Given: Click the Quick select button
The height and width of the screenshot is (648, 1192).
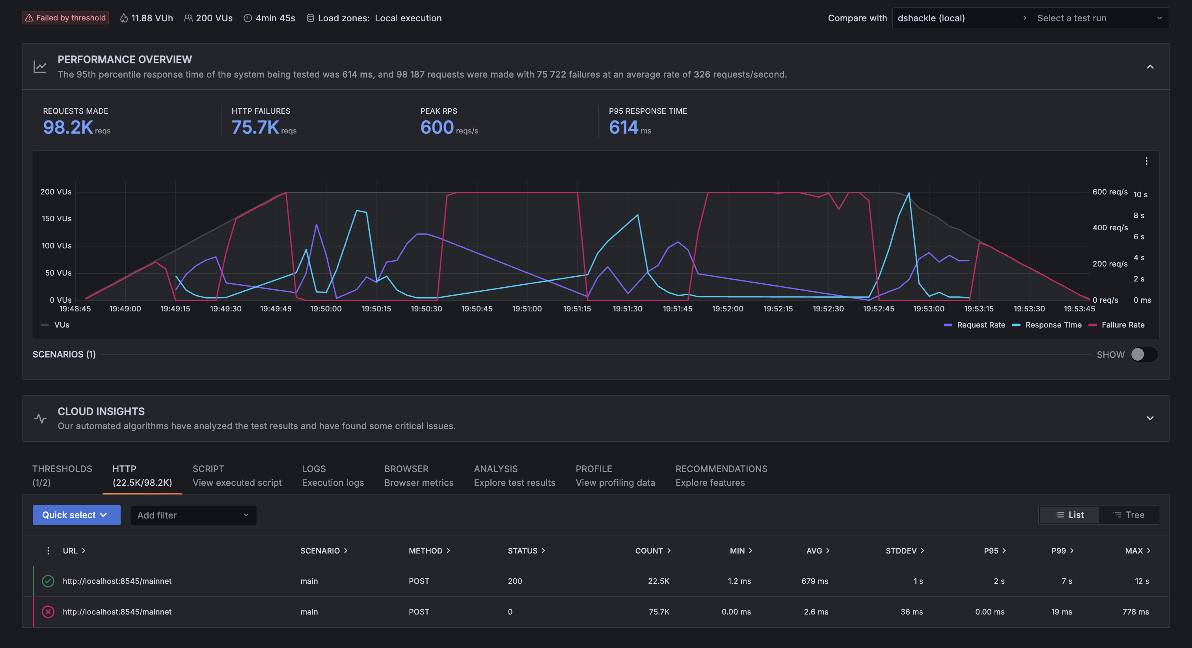Looking at the screenshot, I should point(76,515).
